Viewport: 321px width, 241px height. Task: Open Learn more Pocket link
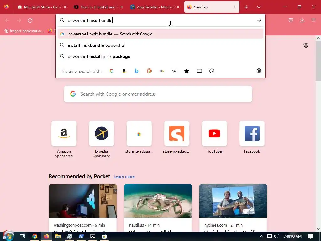(x=124, y=177)
